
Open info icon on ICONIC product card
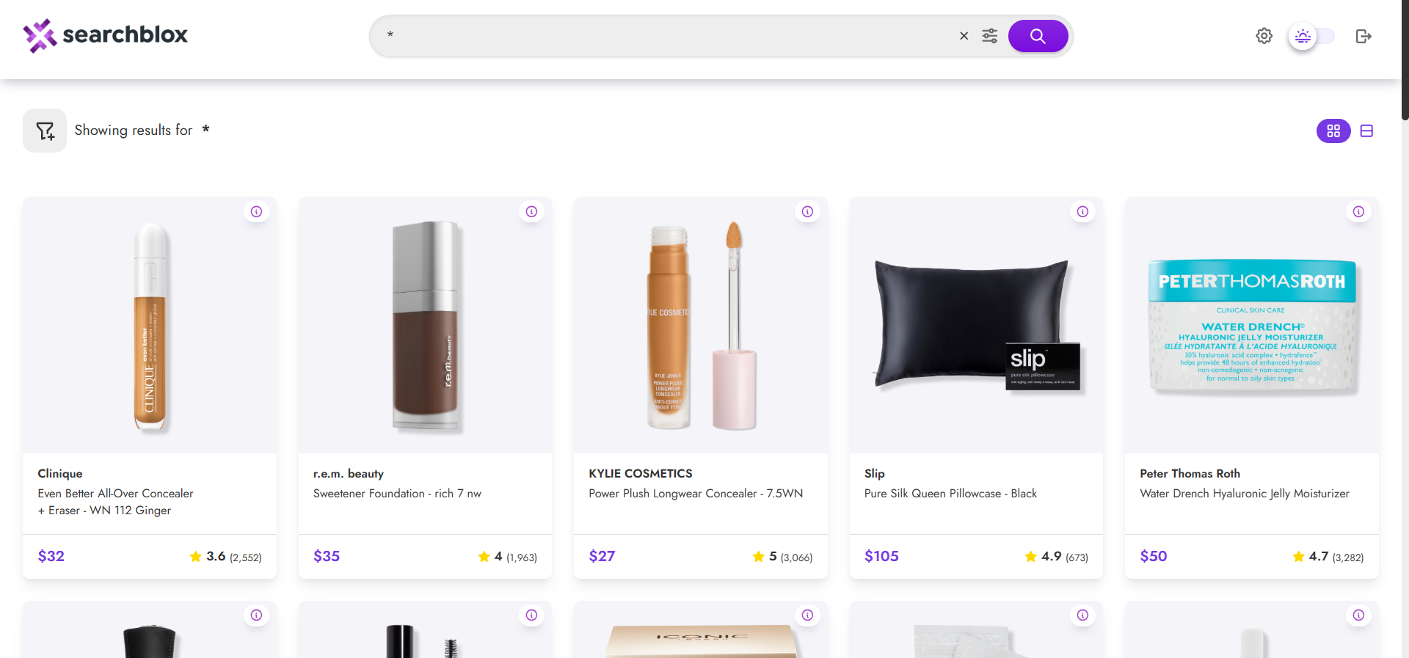(807, 615)
